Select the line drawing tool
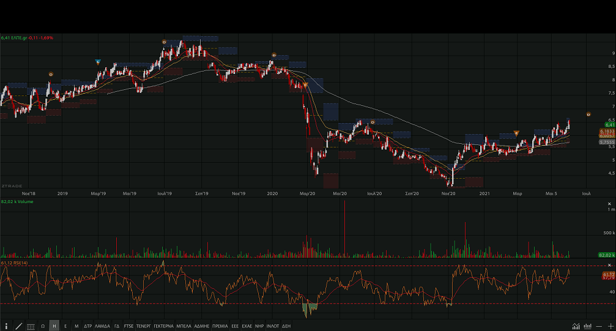This screenshot has height=331, width=616. (x=18, y=326)
